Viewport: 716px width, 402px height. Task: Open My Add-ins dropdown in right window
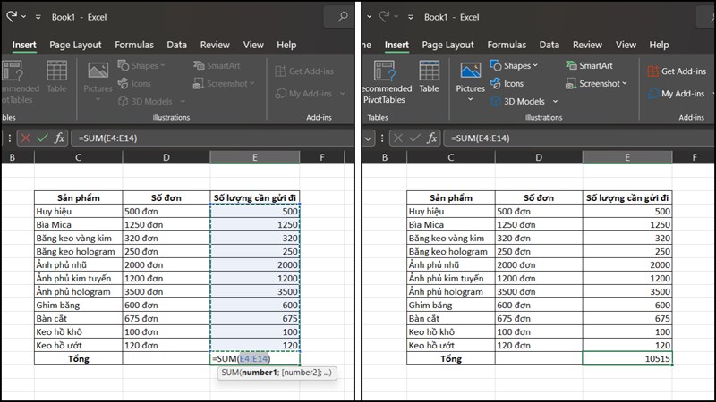(714, 94)
